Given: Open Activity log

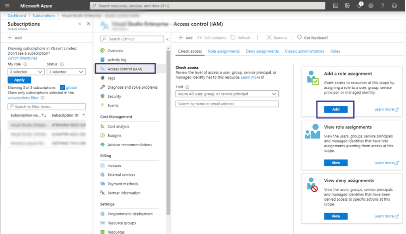Looking at the screenshot, I should [117, 60].
